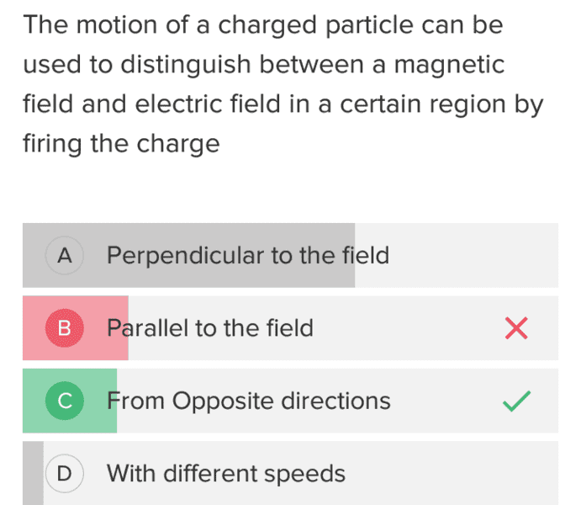Choose answer 'Parallel to the field'

pyautogui.click(x=210, y=328)
